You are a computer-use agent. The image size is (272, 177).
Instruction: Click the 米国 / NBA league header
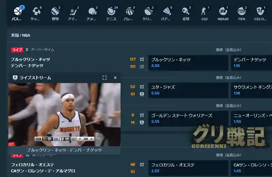pos(21,35)
